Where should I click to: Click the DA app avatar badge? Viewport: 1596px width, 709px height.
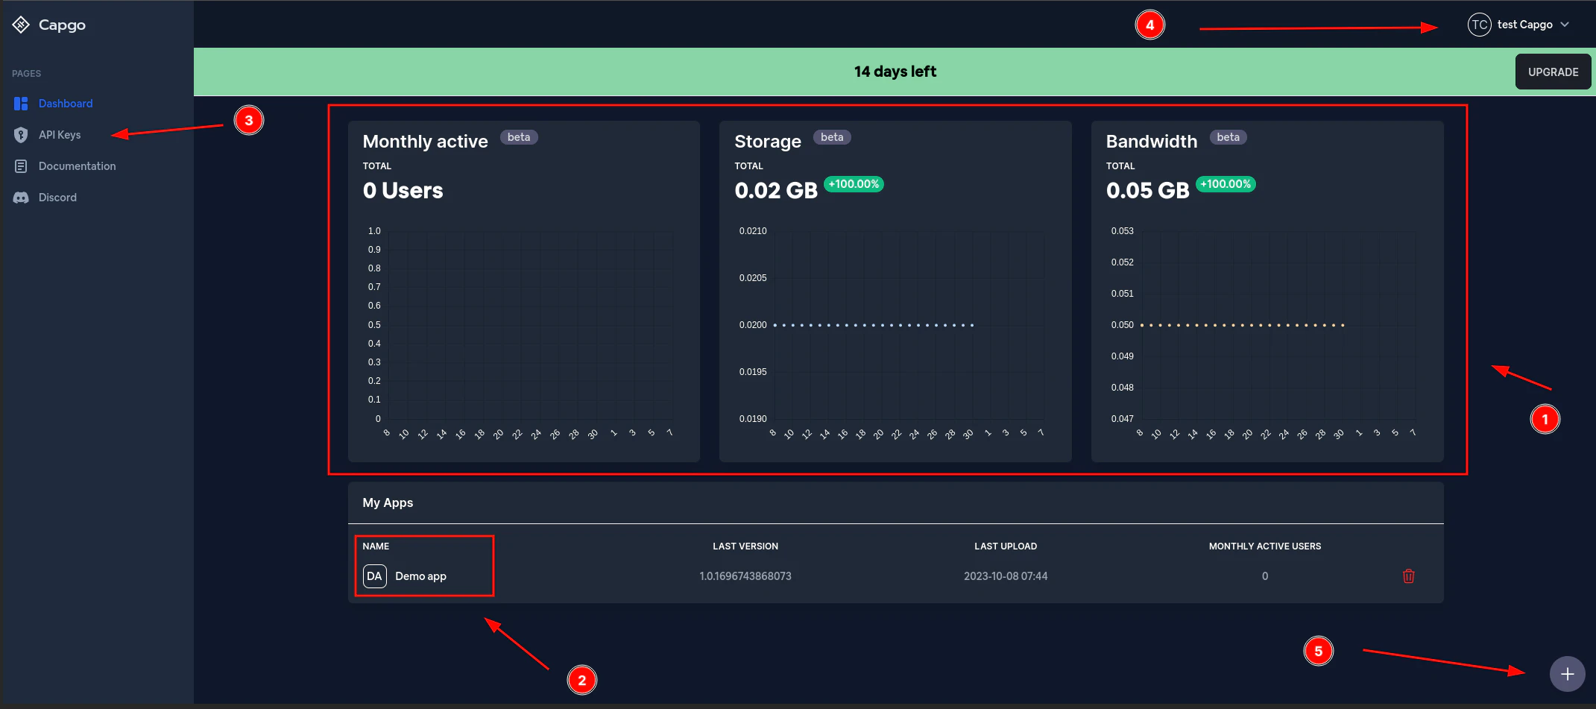coord(374,576)
